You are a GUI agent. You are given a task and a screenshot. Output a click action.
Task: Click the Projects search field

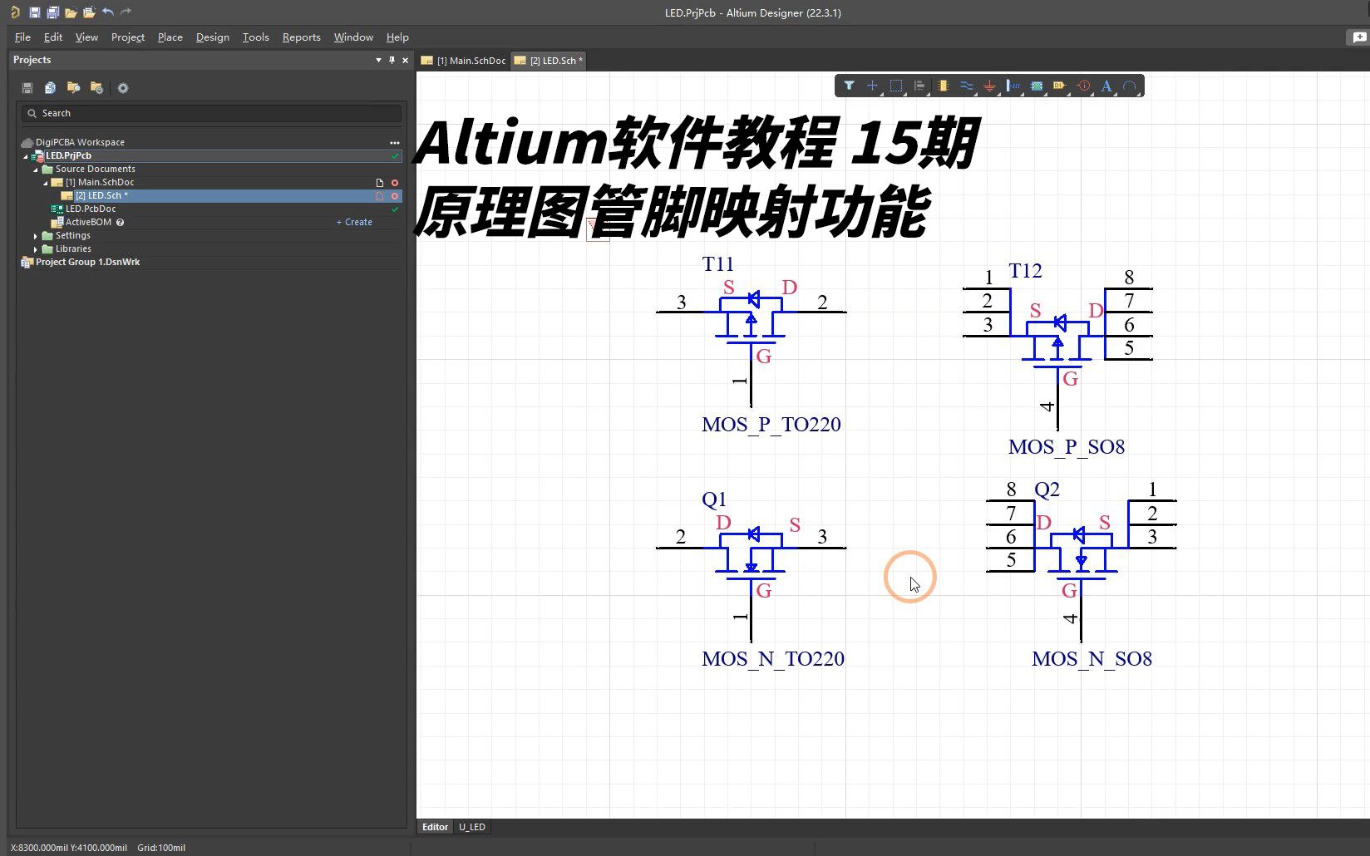(x=212, y=113)
